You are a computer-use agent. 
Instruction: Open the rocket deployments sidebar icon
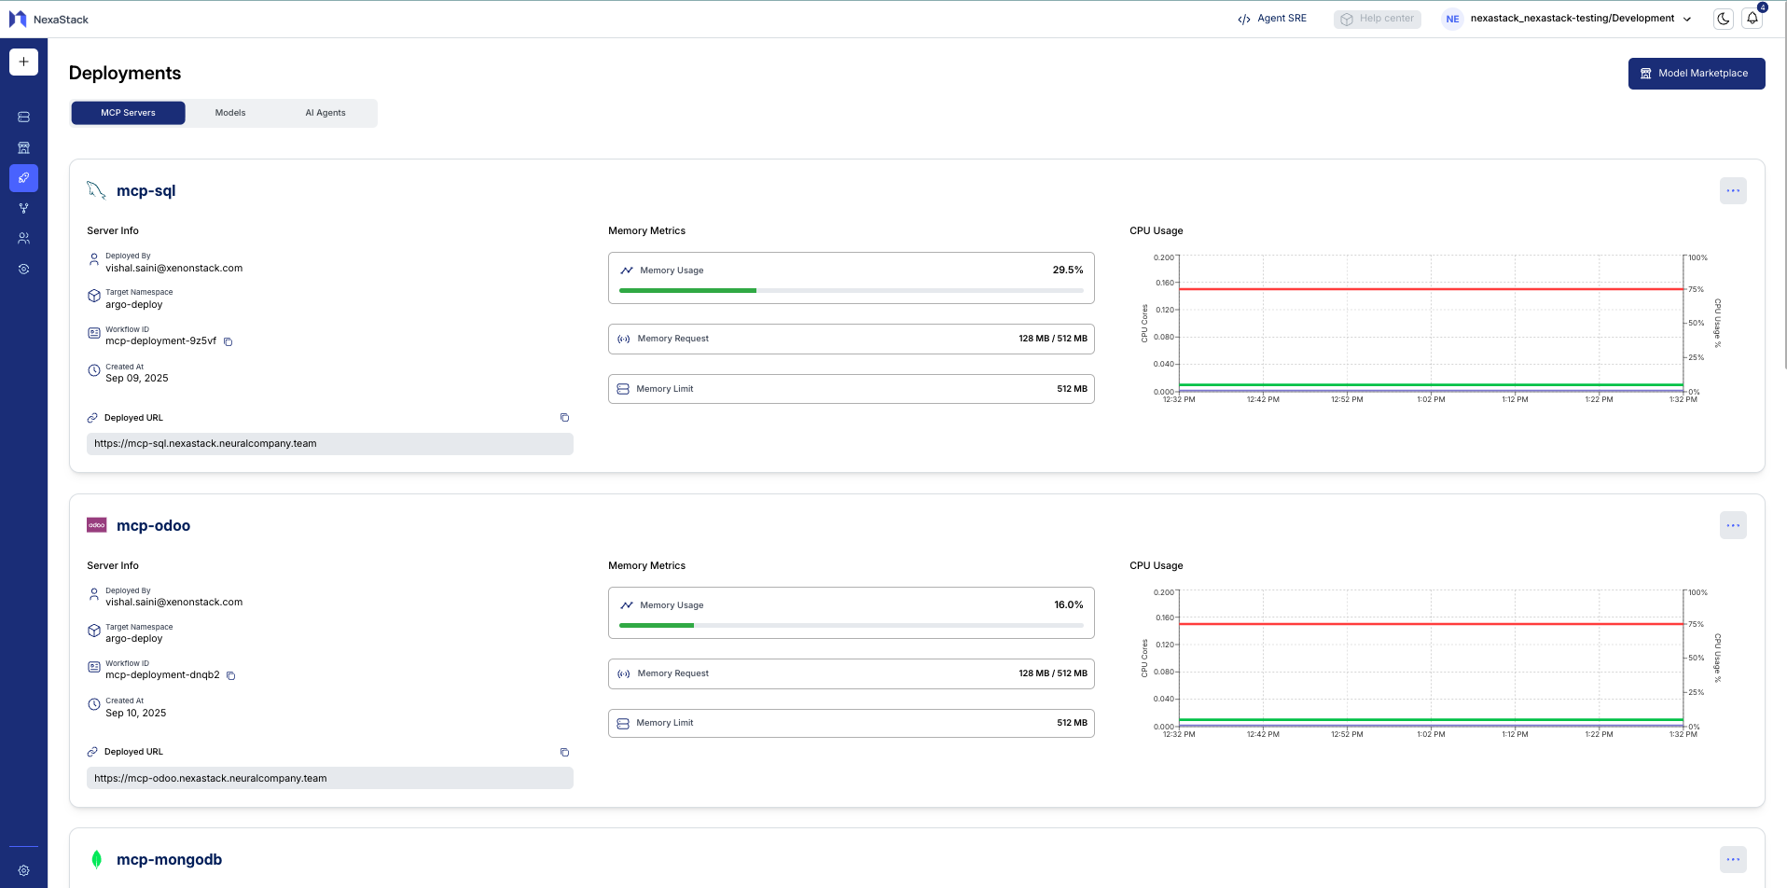(x=23, y=177)
